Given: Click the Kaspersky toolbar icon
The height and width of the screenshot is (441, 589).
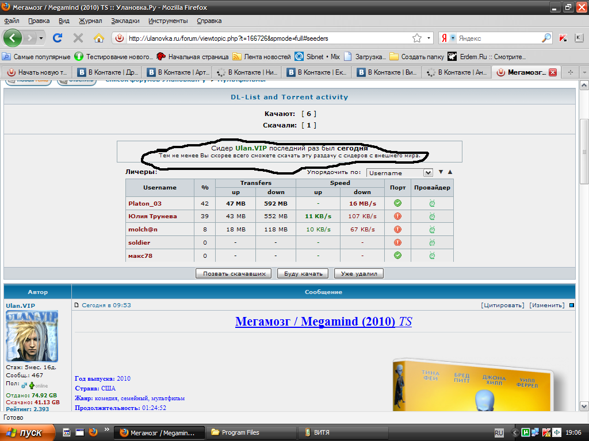Looking at the screenshot, I should click(x=563, y=38).
